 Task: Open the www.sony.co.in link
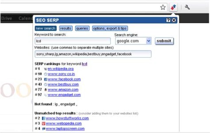tap(61, 74)
